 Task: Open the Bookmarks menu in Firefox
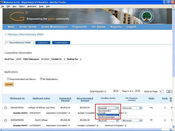tap(32, 6)
